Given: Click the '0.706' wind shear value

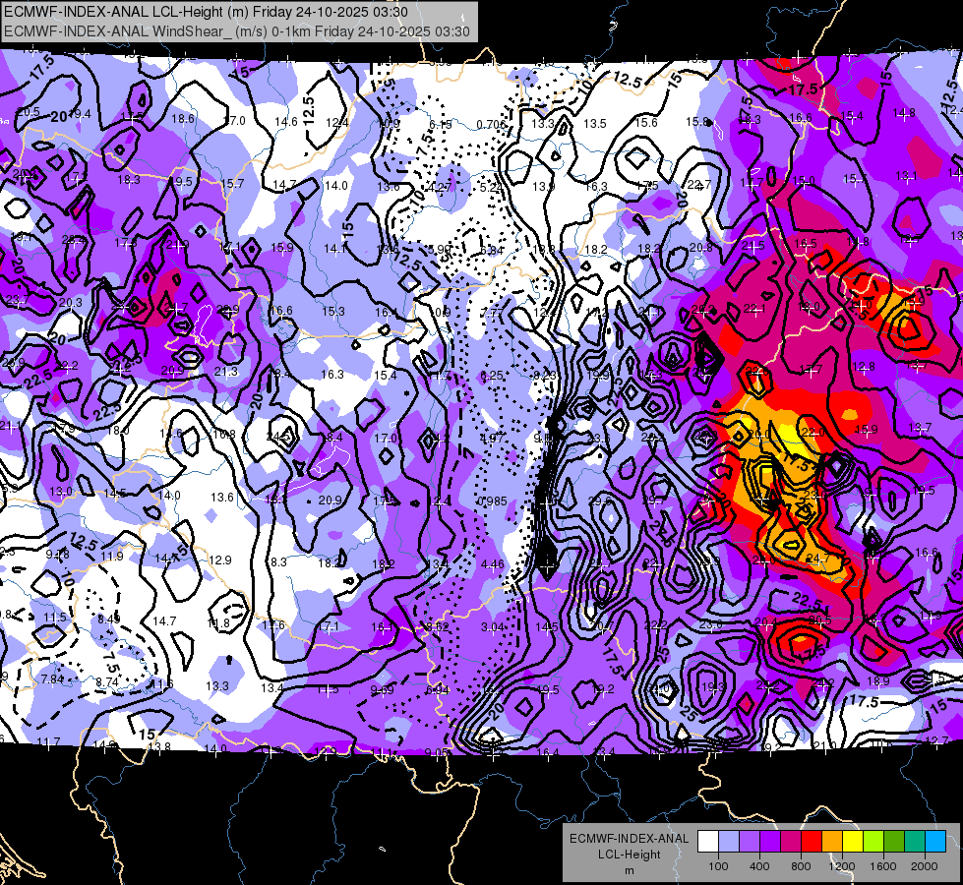Looking at the screenshot, I should click(491, 125).
